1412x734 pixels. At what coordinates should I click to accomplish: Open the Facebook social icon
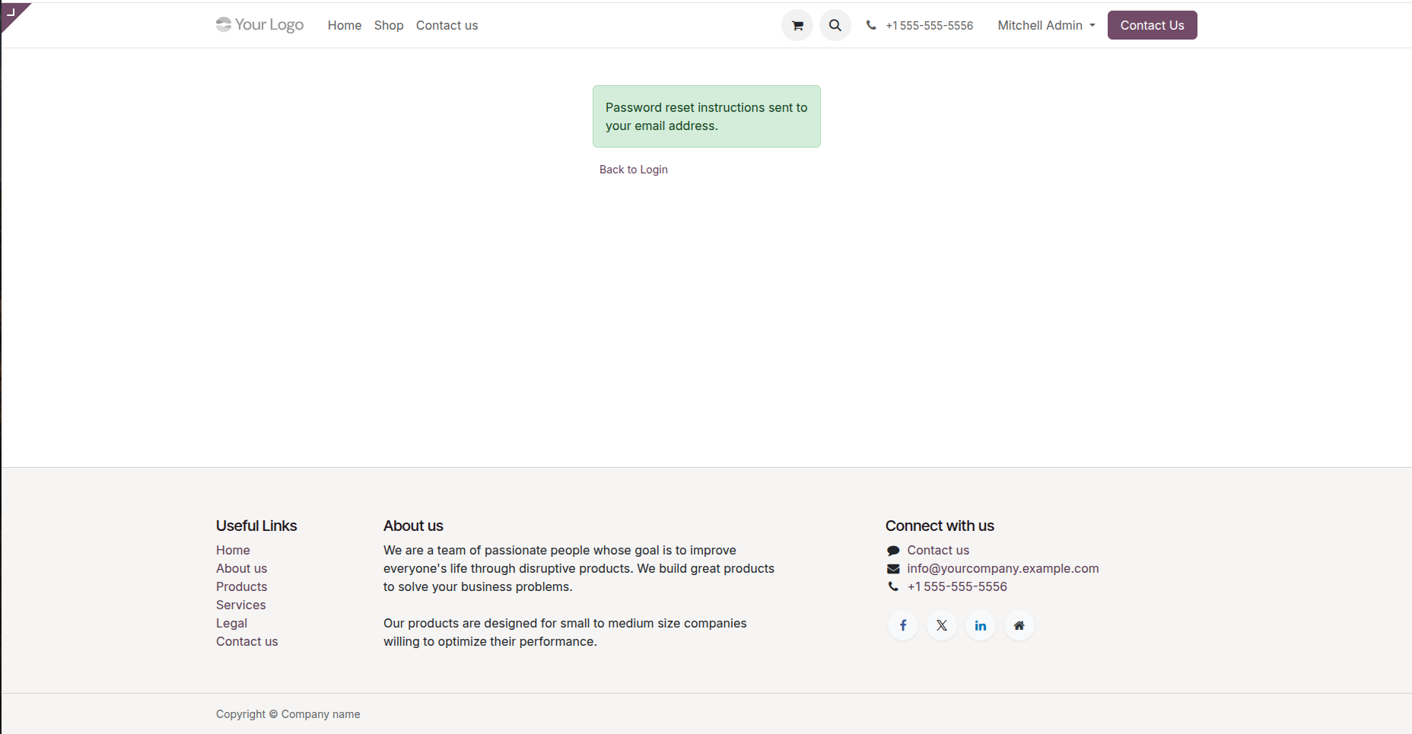point(903,625)
